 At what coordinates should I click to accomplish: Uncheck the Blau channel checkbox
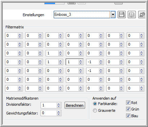(x=128, y=116)
